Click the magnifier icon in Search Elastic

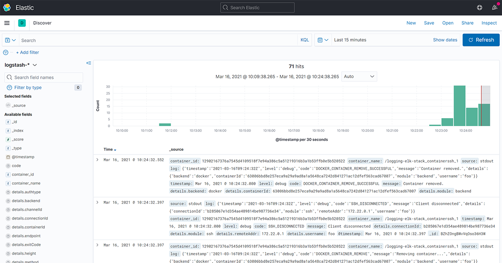[x=225, y=7]
